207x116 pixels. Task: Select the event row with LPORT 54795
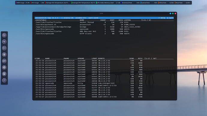click(x=104, y=86)
